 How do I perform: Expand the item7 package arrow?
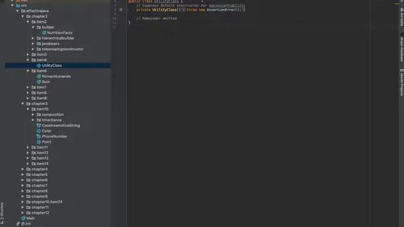point(28,87)
